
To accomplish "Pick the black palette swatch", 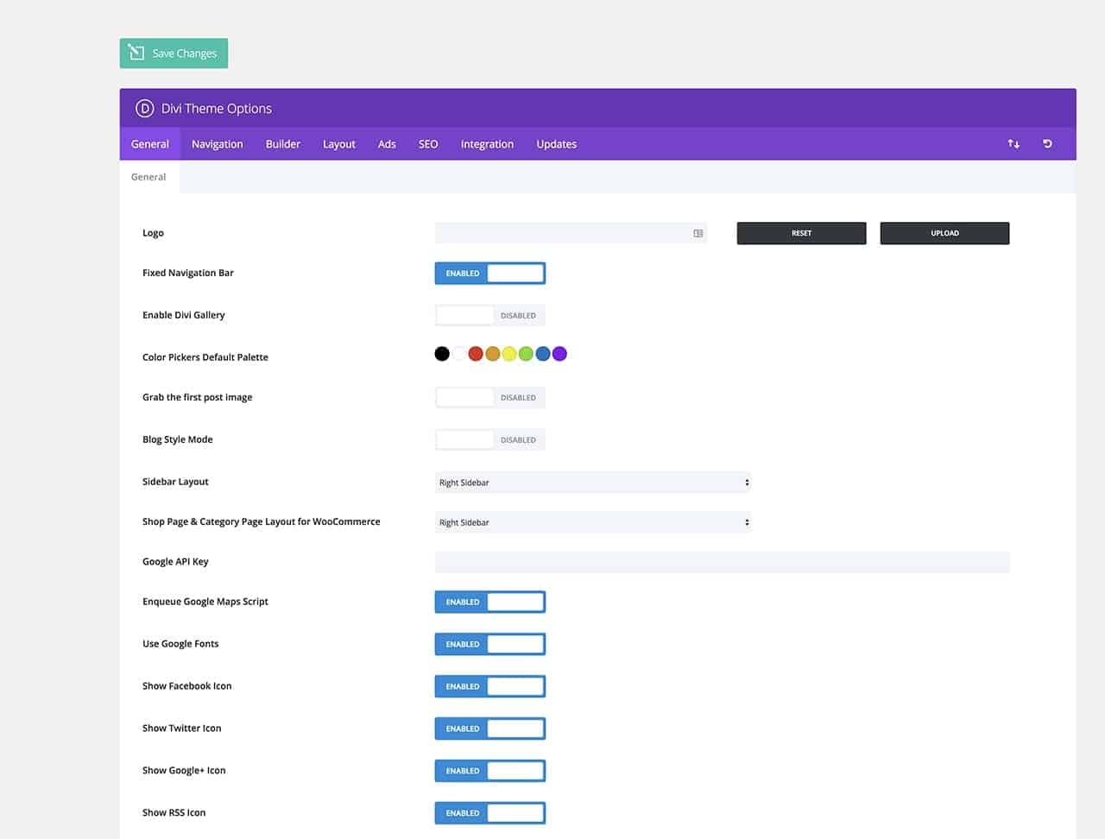I will 442,354.
